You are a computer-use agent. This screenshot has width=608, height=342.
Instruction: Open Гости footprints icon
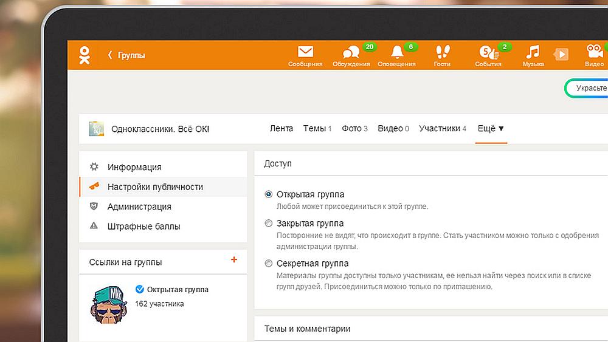point(443,52)
